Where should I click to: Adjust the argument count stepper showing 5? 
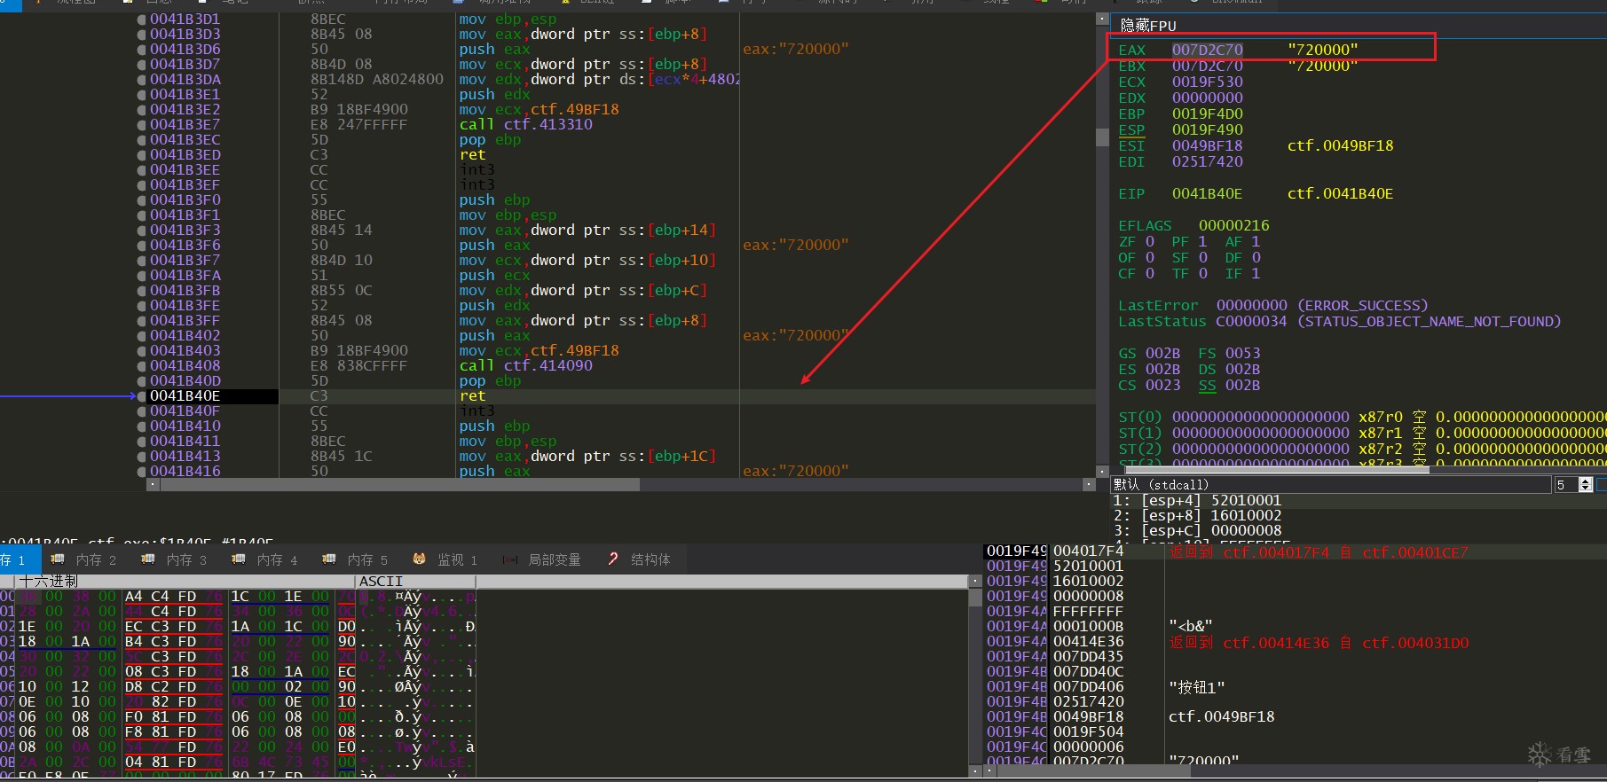click(1586, 484)
